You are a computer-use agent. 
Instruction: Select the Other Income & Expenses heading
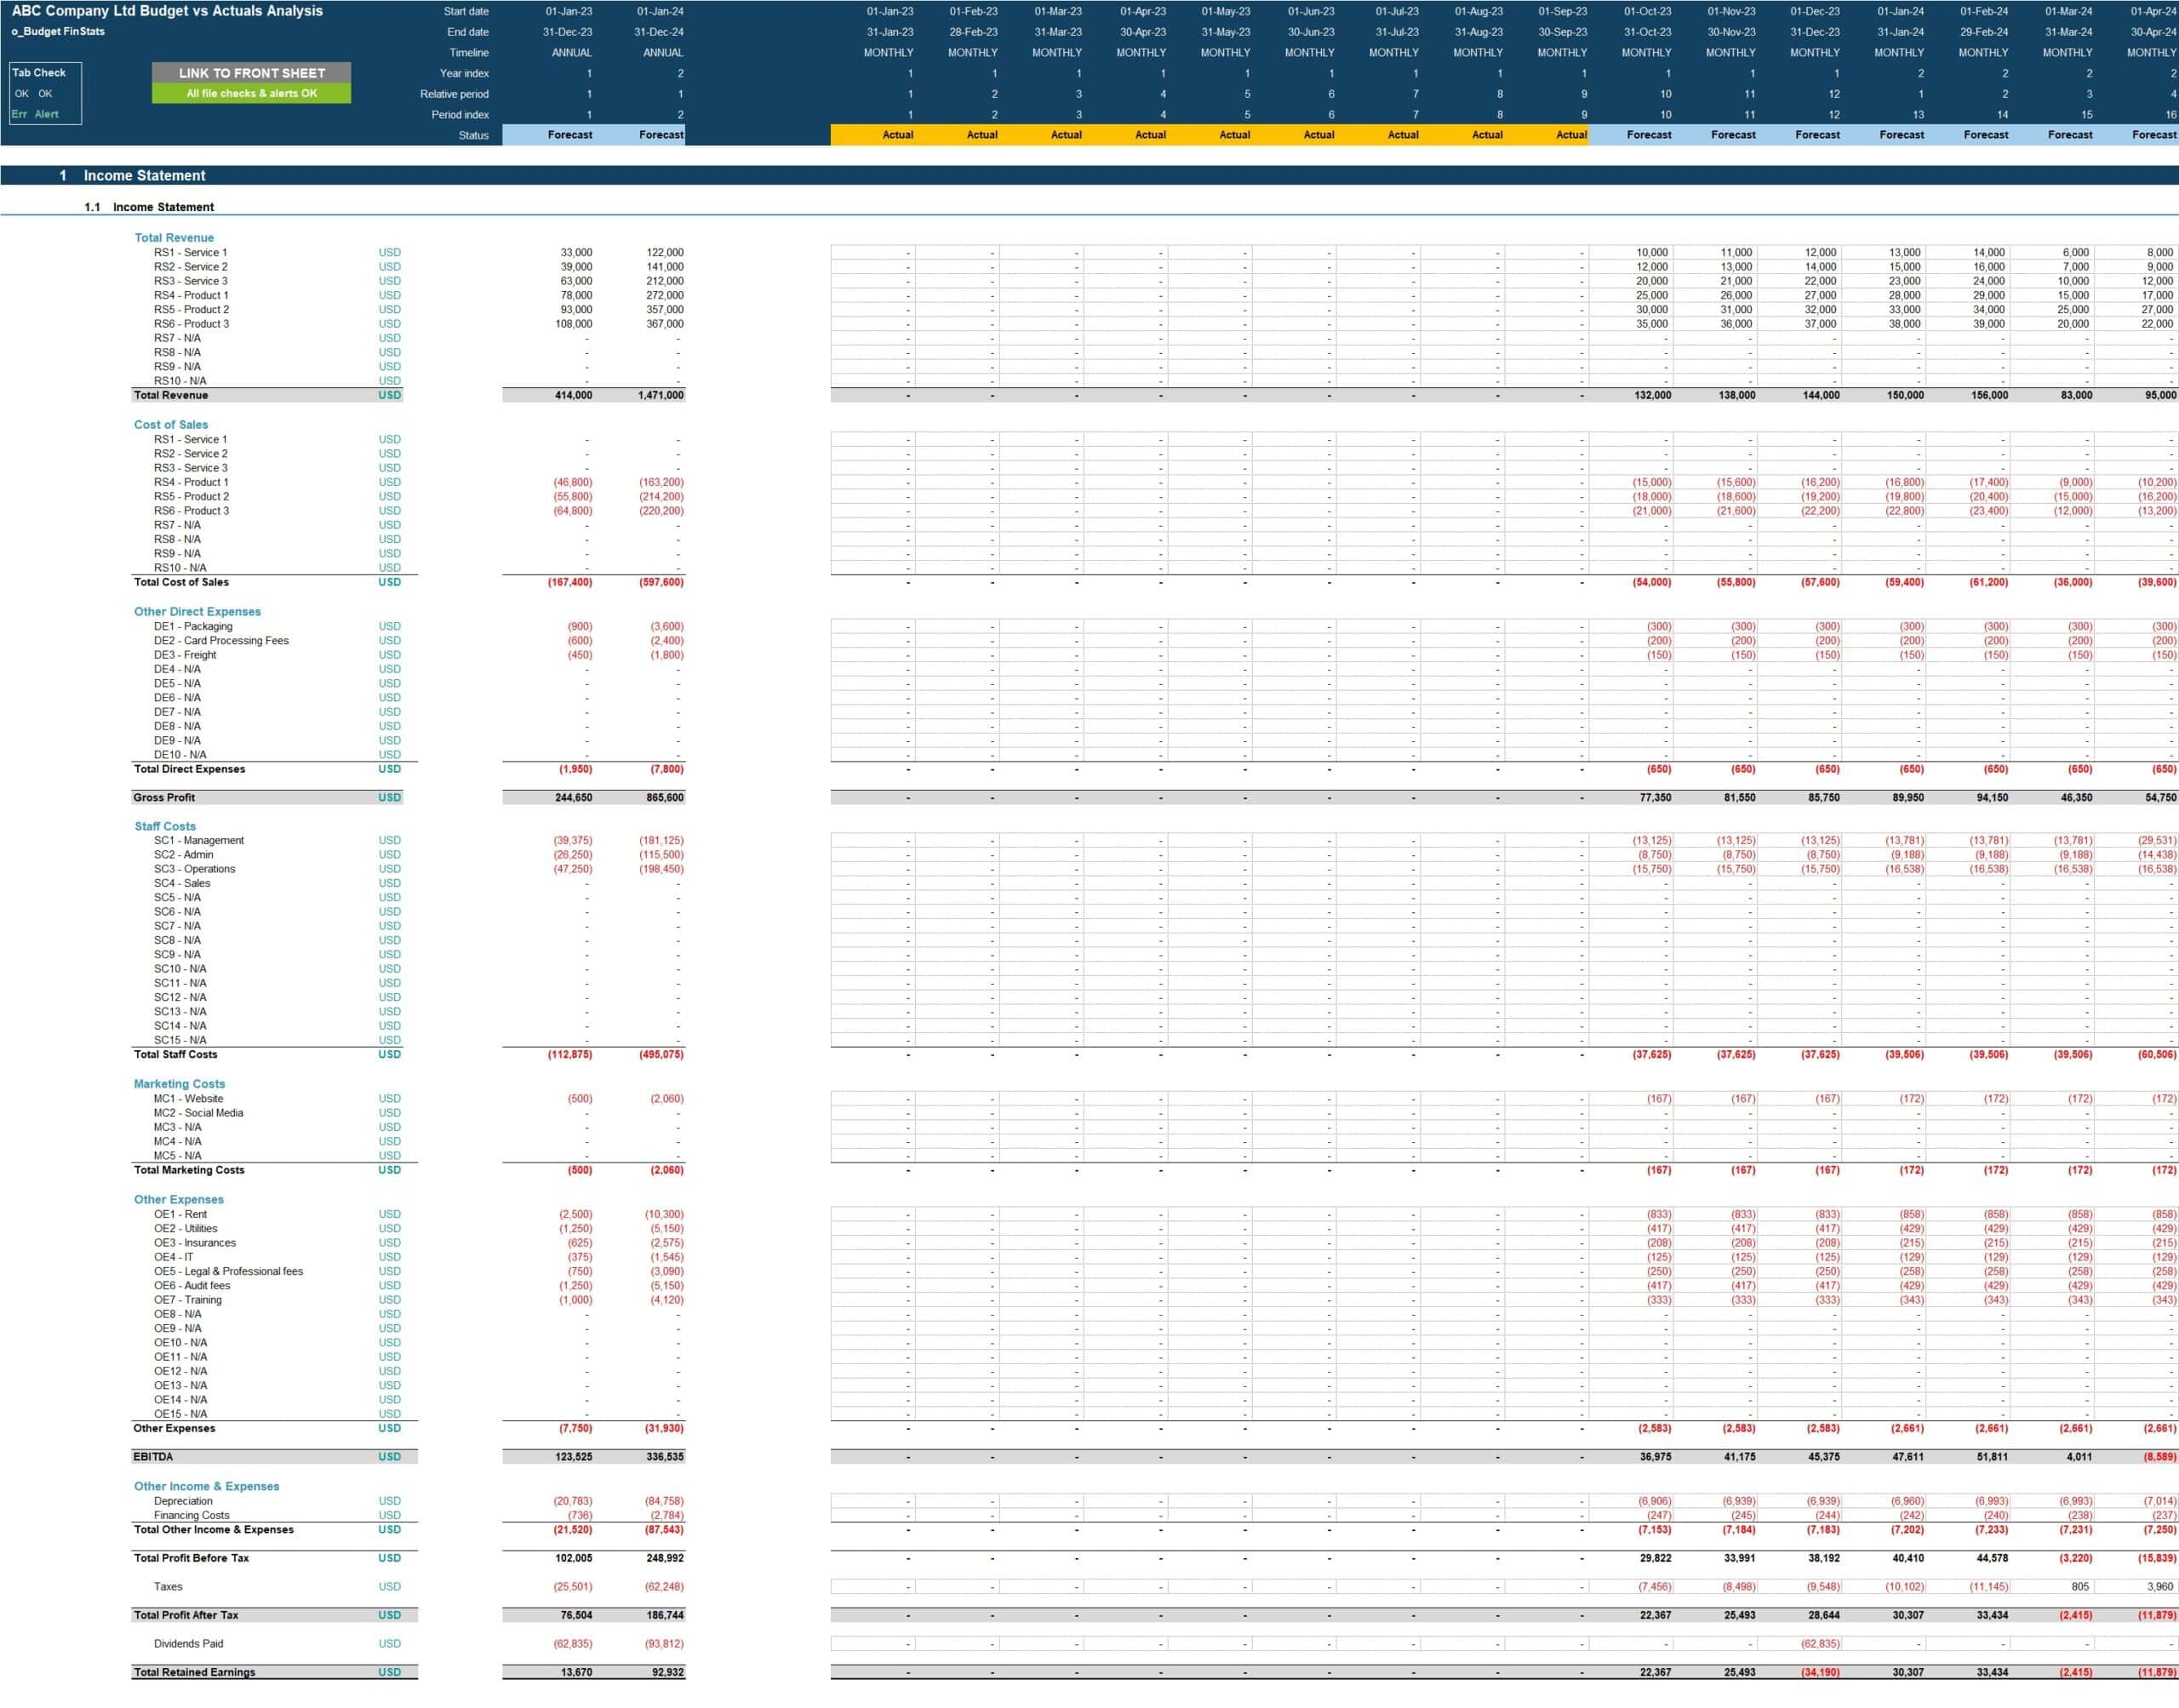click(206, 1486)
